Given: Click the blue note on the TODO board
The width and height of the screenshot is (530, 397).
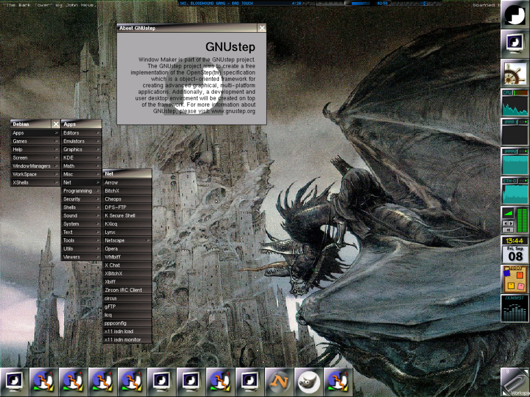Looking at the screenshot, I should [x=507, y=273].
